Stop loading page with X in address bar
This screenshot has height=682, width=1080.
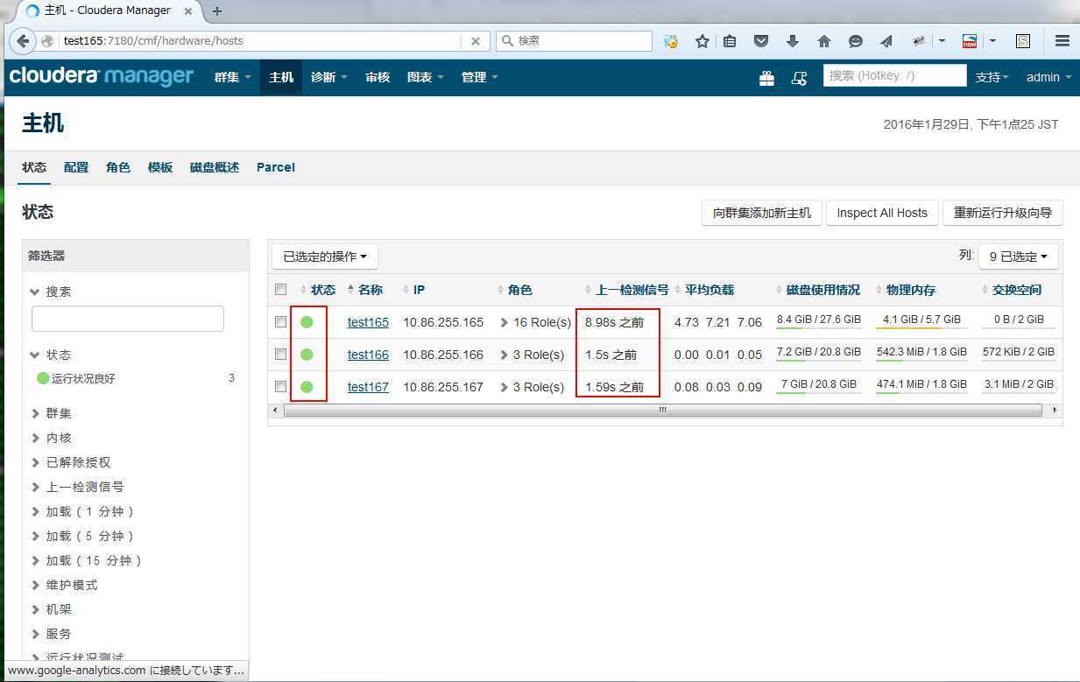click(x=476, y=41)
